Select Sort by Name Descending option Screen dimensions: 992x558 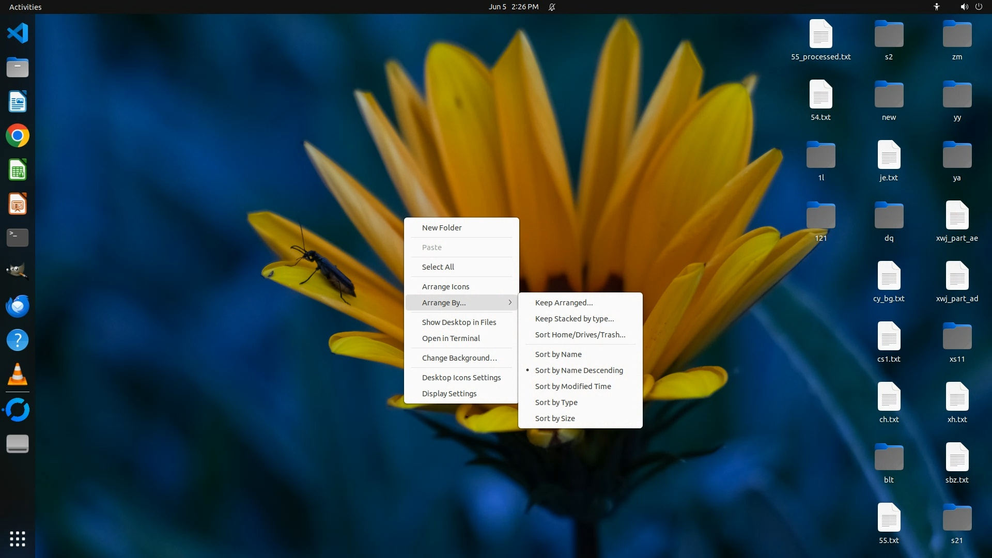coord(579,370)
